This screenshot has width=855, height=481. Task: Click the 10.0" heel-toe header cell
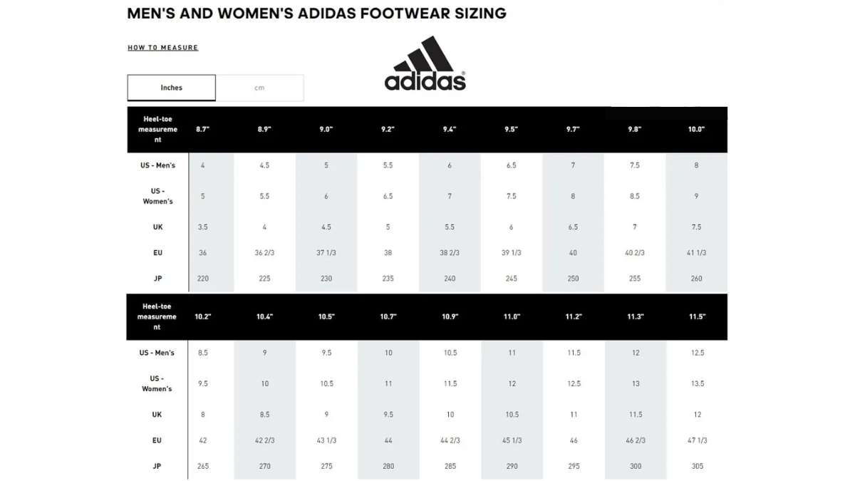[x=696, y=129]
